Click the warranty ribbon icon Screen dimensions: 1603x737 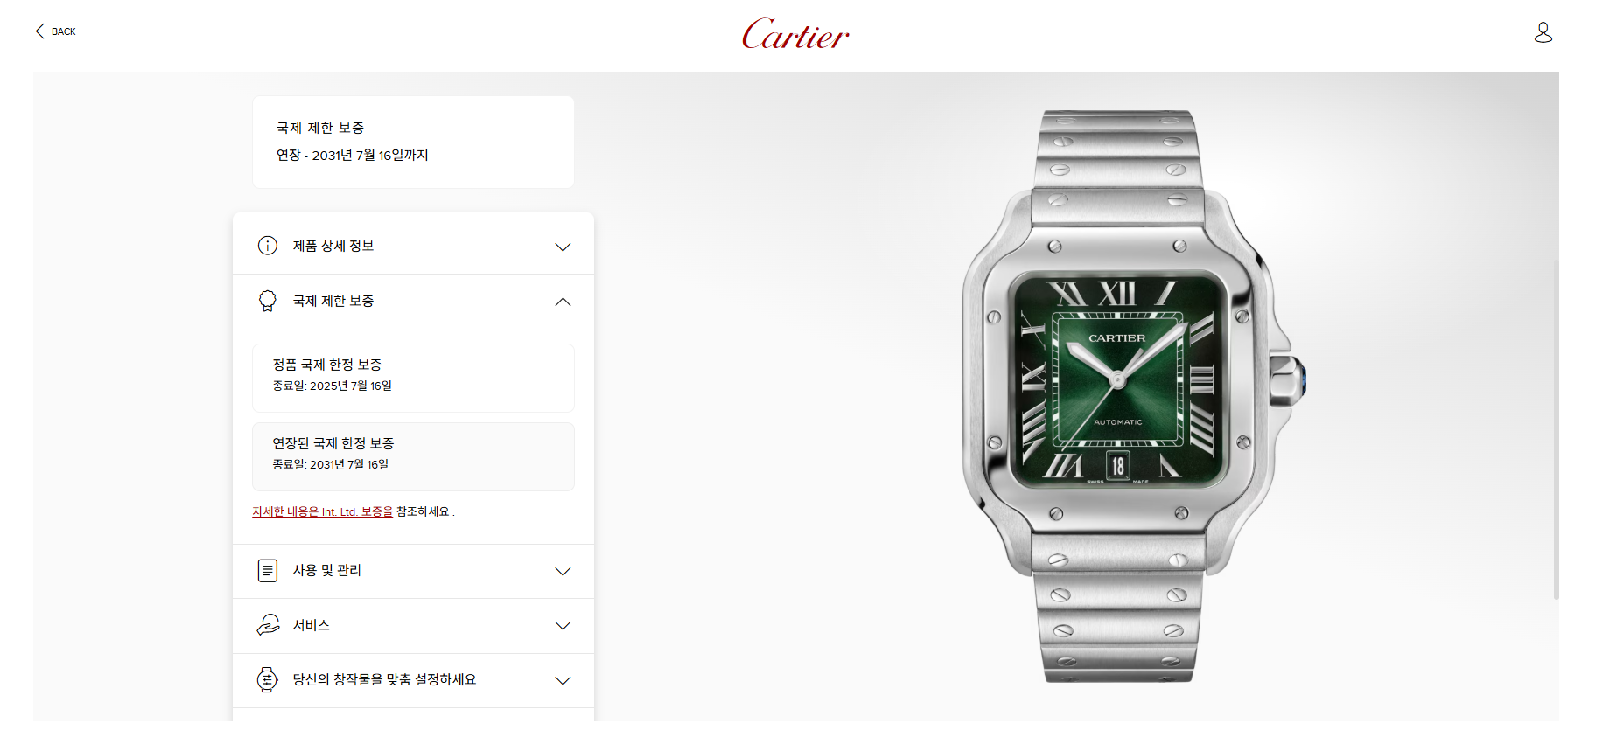(x=268, y=301)
